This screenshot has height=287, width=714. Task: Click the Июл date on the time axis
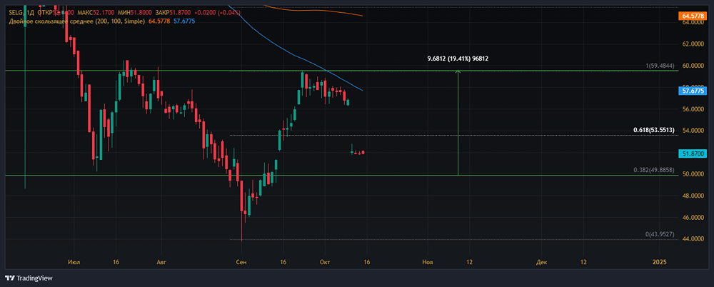click(74, 263)
